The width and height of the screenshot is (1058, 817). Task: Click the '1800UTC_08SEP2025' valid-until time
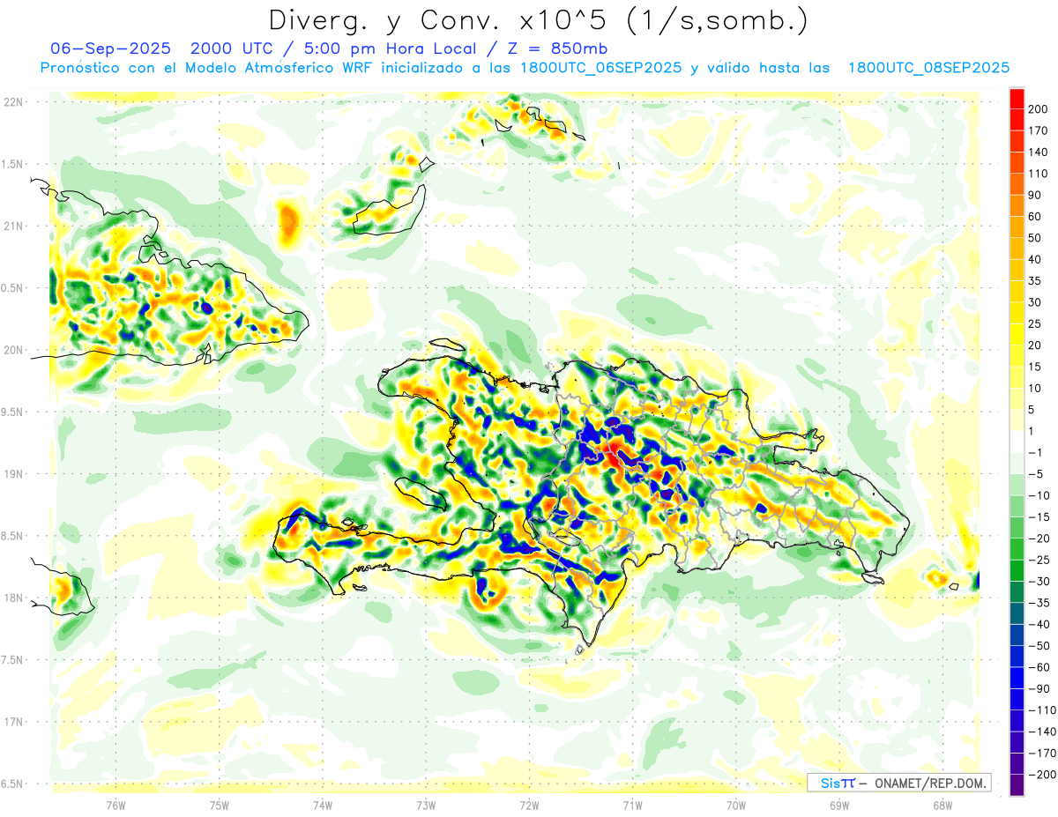[928, 68]
